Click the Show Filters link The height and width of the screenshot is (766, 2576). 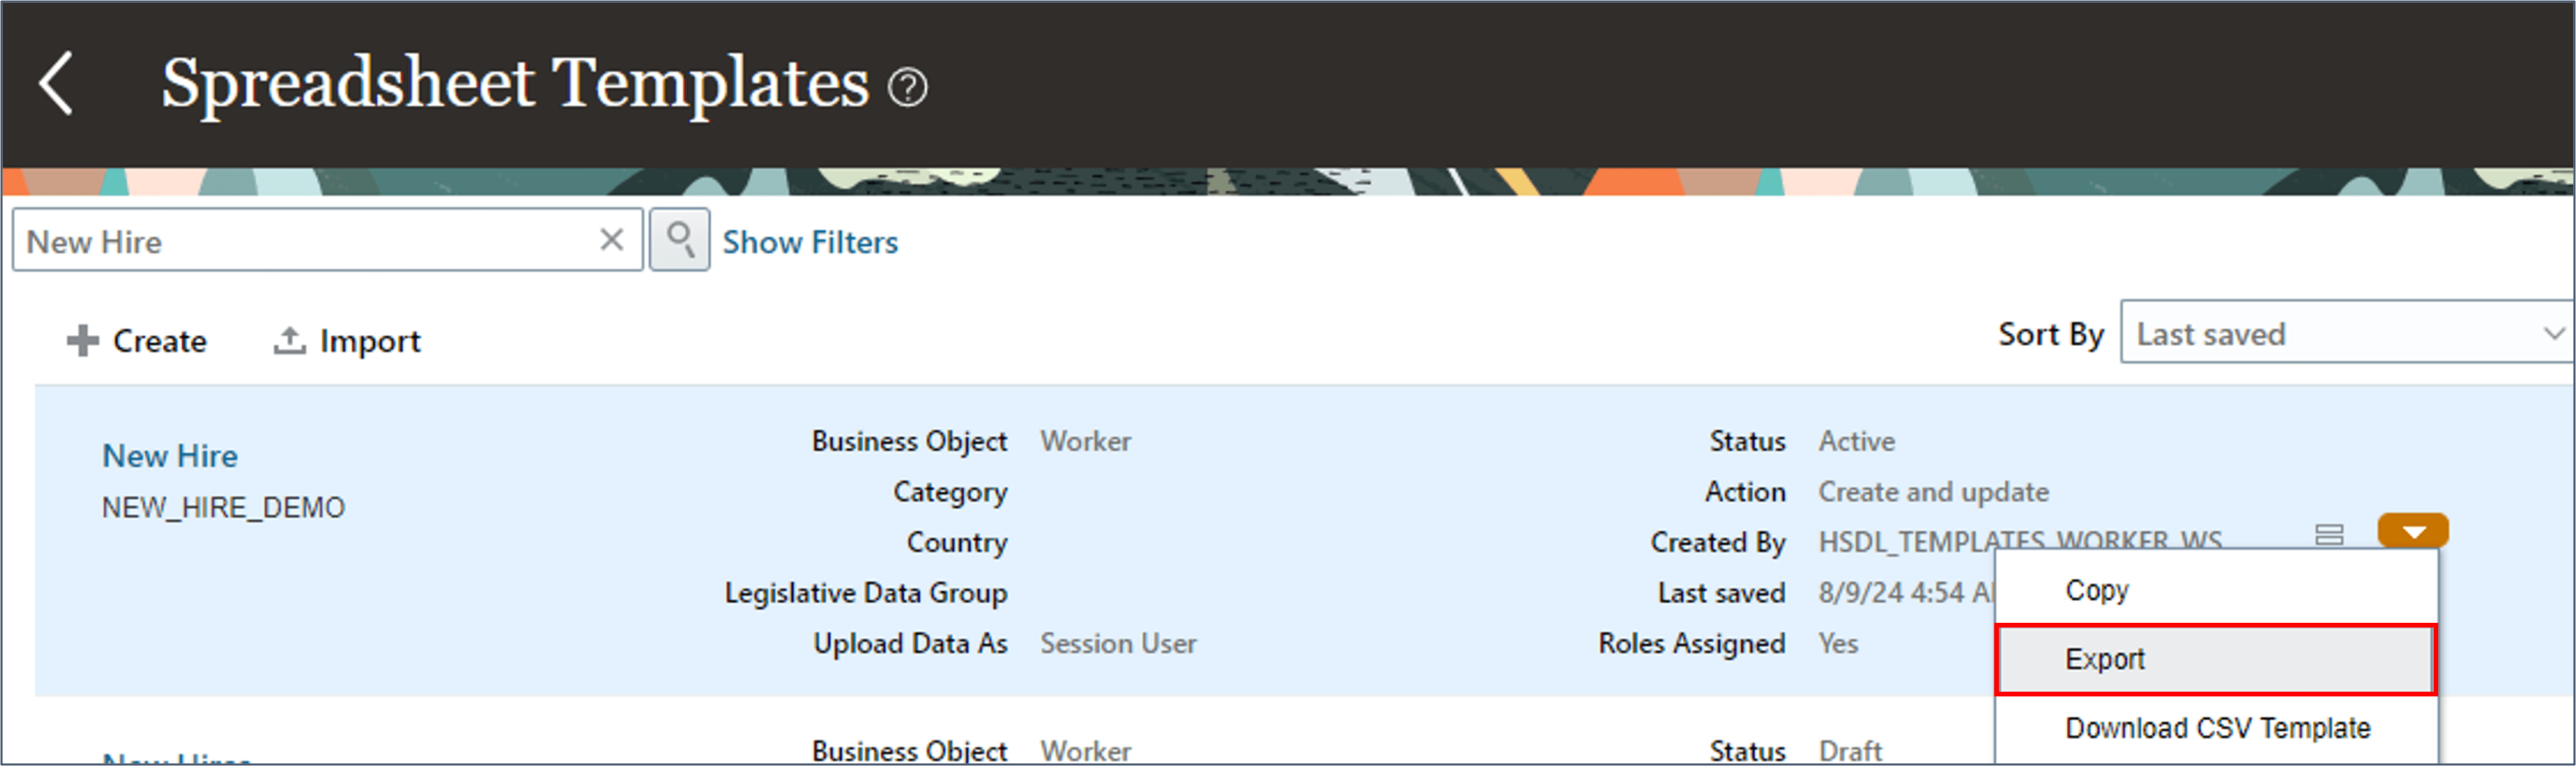pyautogui.click(x=810, y=242)
